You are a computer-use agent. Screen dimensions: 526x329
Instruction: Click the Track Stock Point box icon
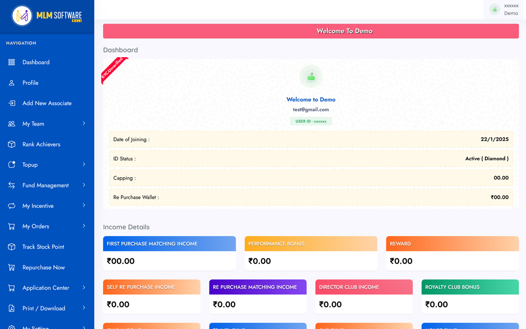[12, 247]
